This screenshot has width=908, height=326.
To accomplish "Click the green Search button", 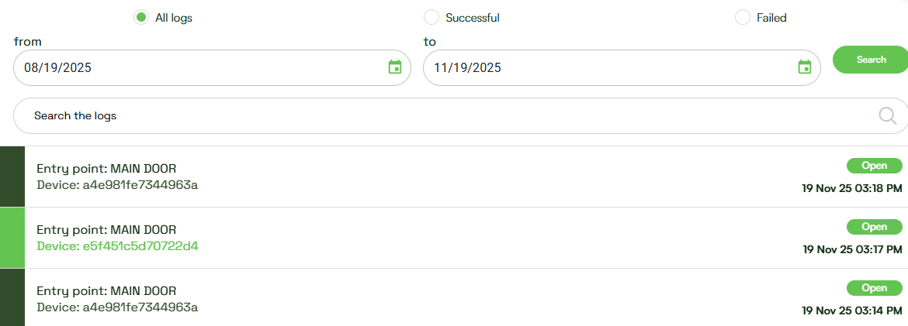I will pos(871,60).
